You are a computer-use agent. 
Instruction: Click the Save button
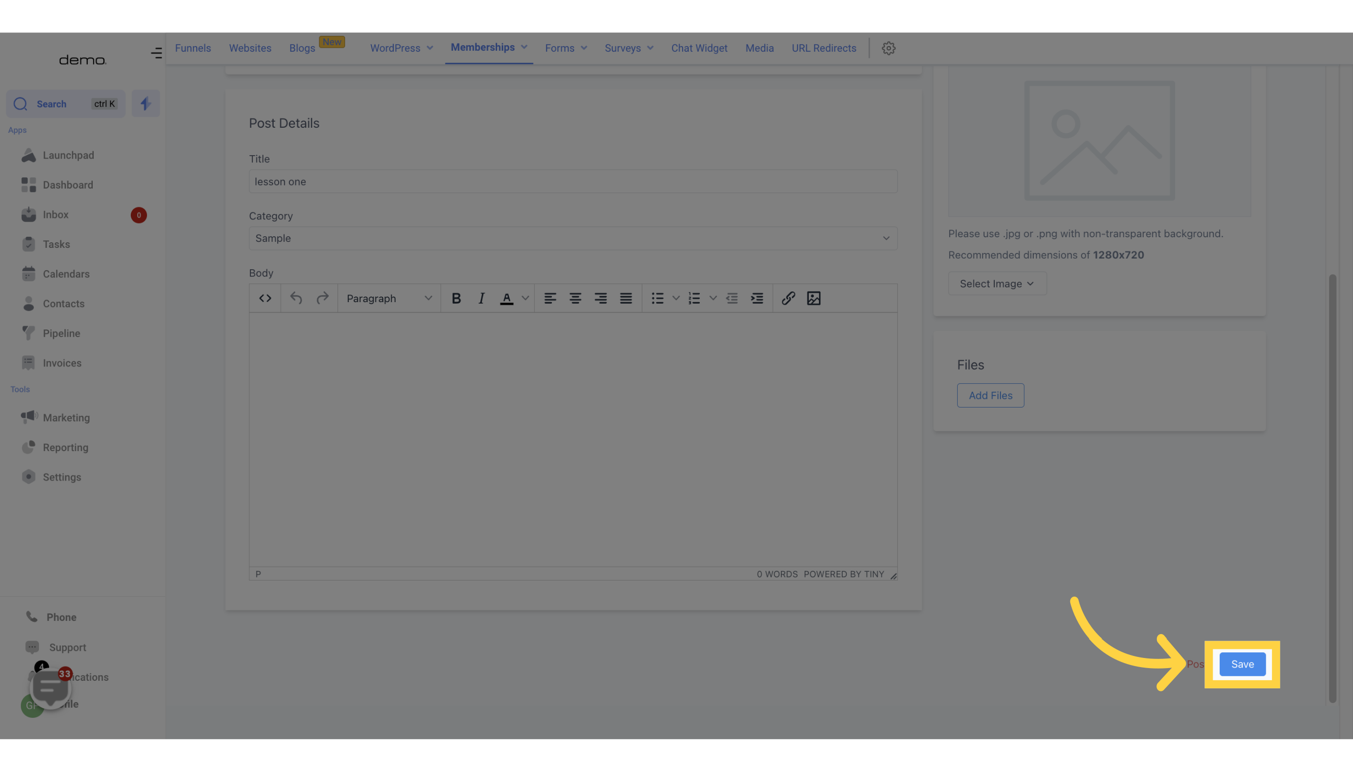(1243, 664)
